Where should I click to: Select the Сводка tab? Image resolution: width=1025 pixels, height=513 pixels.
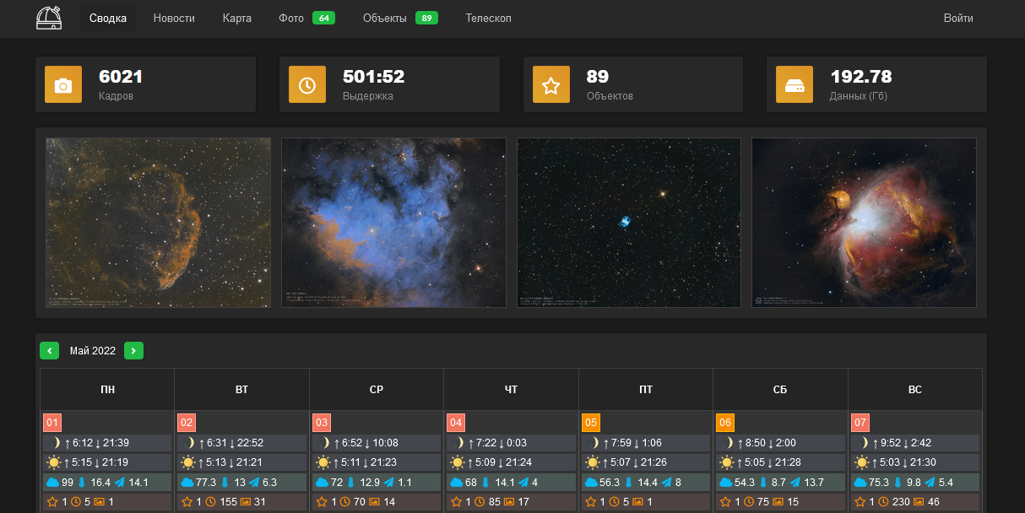click(108, 19)
